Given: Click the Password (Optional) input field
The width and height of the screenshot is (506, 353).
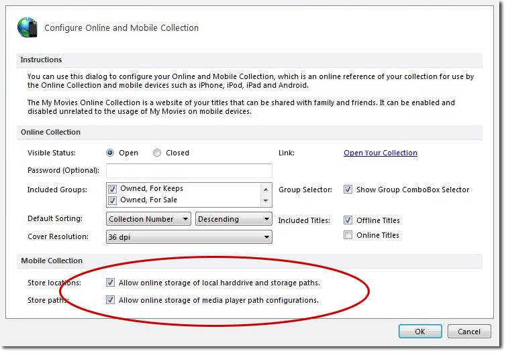Looking at the screenshot, I should [x=189, y=170].
